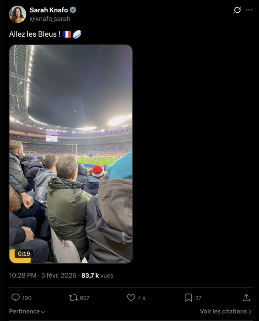Click the reply speech bubble icon
This screenshot has height=321, width=259.
(x=16, y=298)
